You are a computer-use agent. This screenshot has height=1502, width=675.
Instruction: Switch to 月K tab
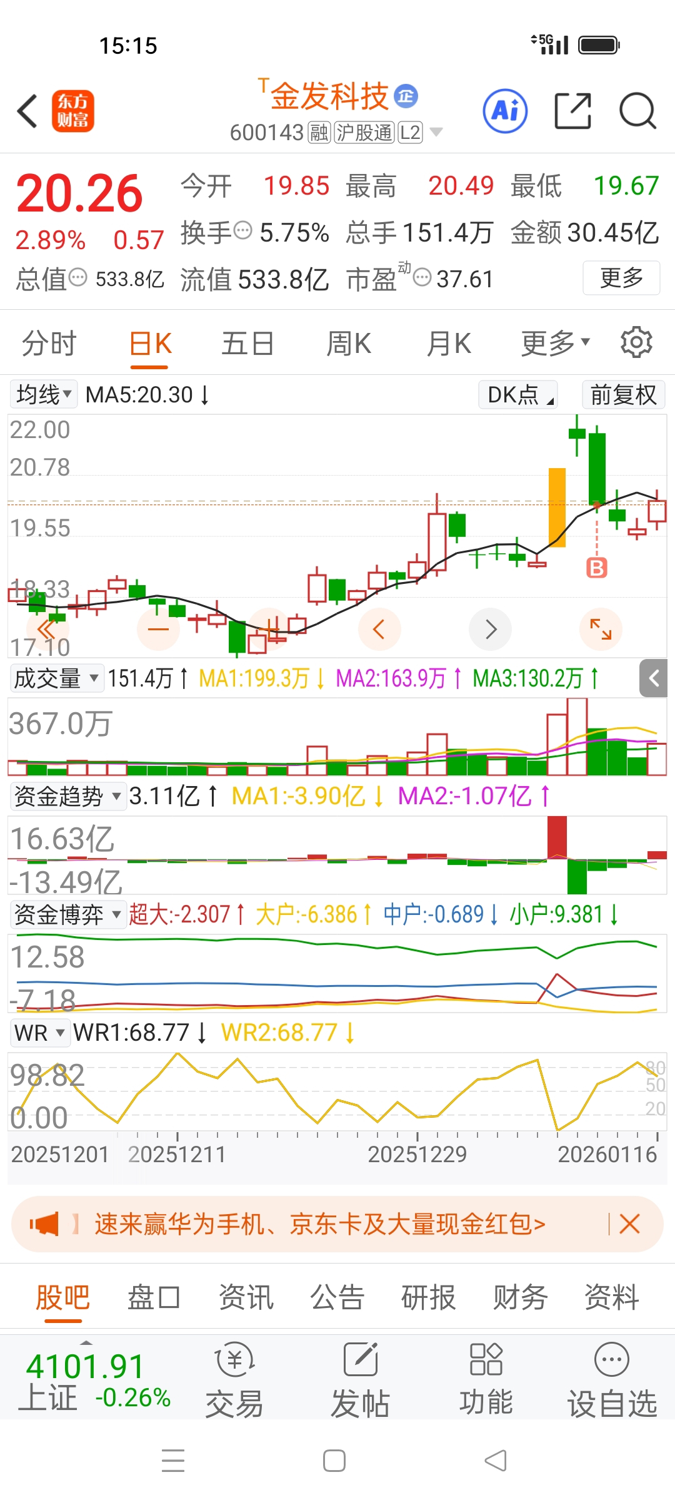(x=449, y=343)
